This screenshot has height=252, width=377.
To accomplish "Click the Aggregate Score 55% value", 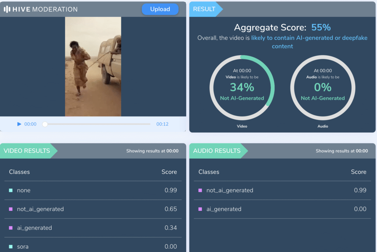I will (x=321, y=28).
